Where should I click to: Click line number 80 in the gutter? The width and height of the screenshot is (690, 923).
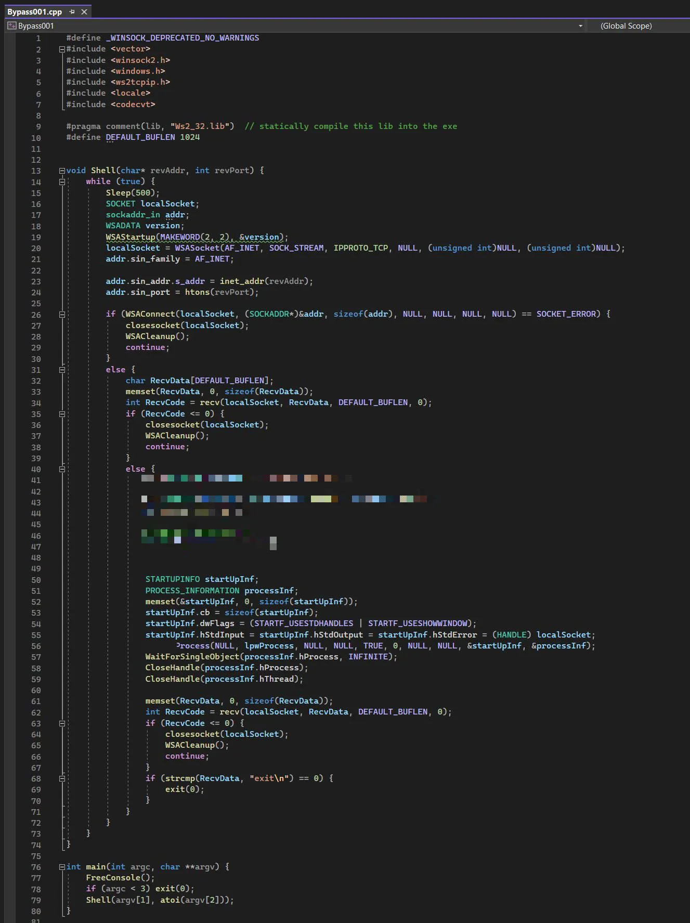[36, 911]
